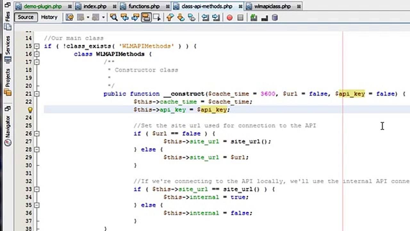The image size is (410, 231).
Task: Open the Back history dropdown arrow
Action: [87, 17]
